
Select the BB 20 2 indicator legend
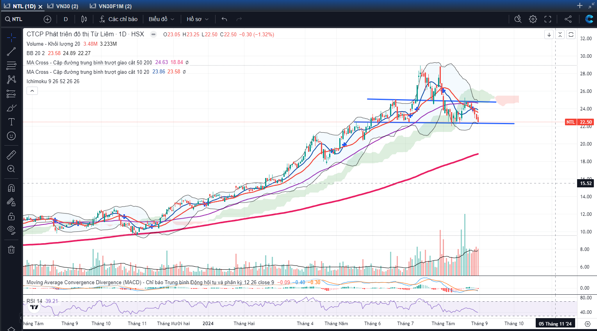(36, 53)
